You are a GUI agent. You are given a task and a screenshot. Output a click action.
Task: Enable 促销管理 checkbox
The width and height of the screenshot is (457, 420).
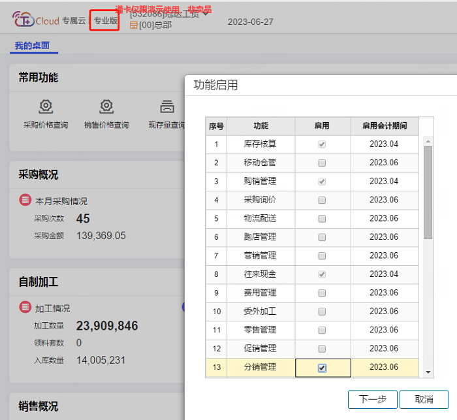322,349
